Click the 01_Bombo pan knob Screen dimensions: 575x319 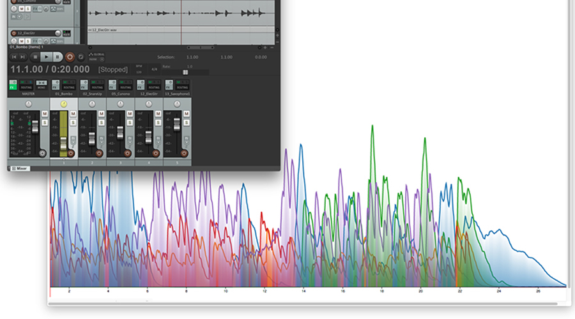(64, 104)
